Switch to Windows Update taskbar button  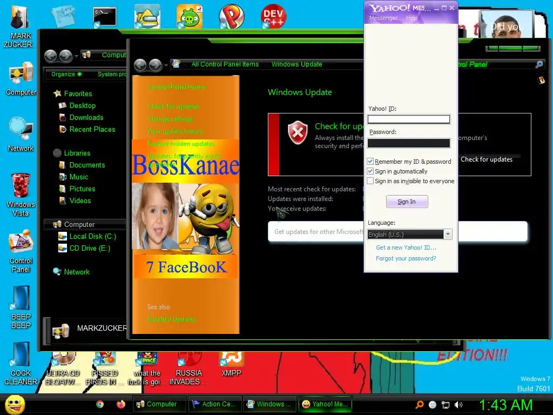(x=270, y=404)
